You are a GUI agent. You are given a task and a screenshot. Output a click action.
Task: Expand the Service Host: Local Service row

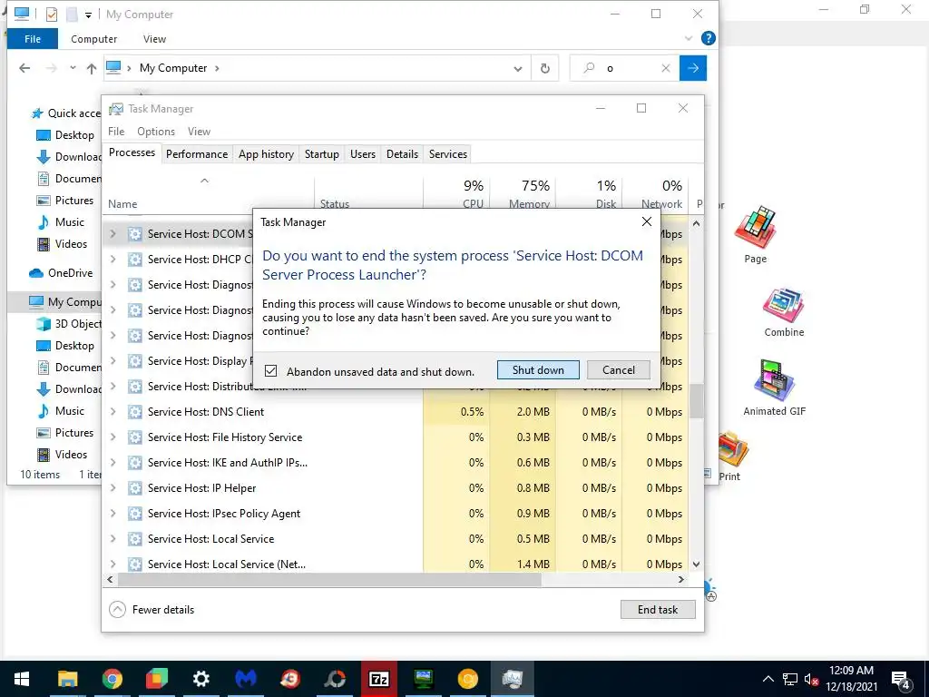113,539
